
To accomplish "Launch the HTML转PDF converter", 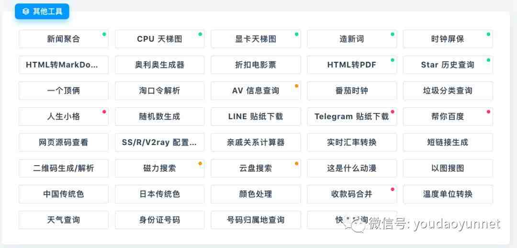I will (352, 65).
